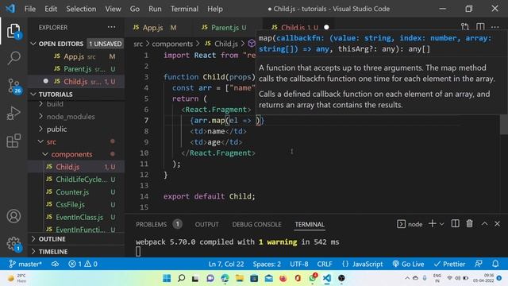Open the Edit menu

pyautogui.click(x=51, y=9)
